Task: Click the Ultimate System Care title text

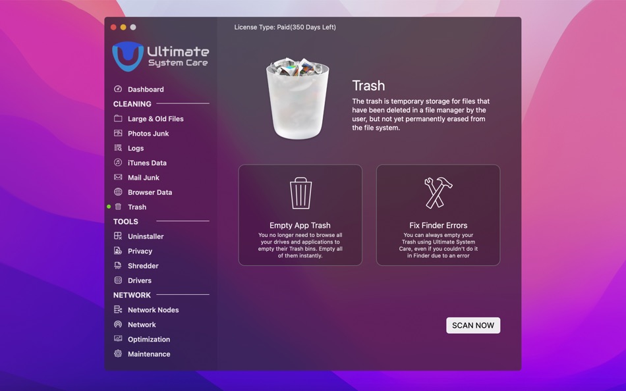Action: tap(178, 56)
